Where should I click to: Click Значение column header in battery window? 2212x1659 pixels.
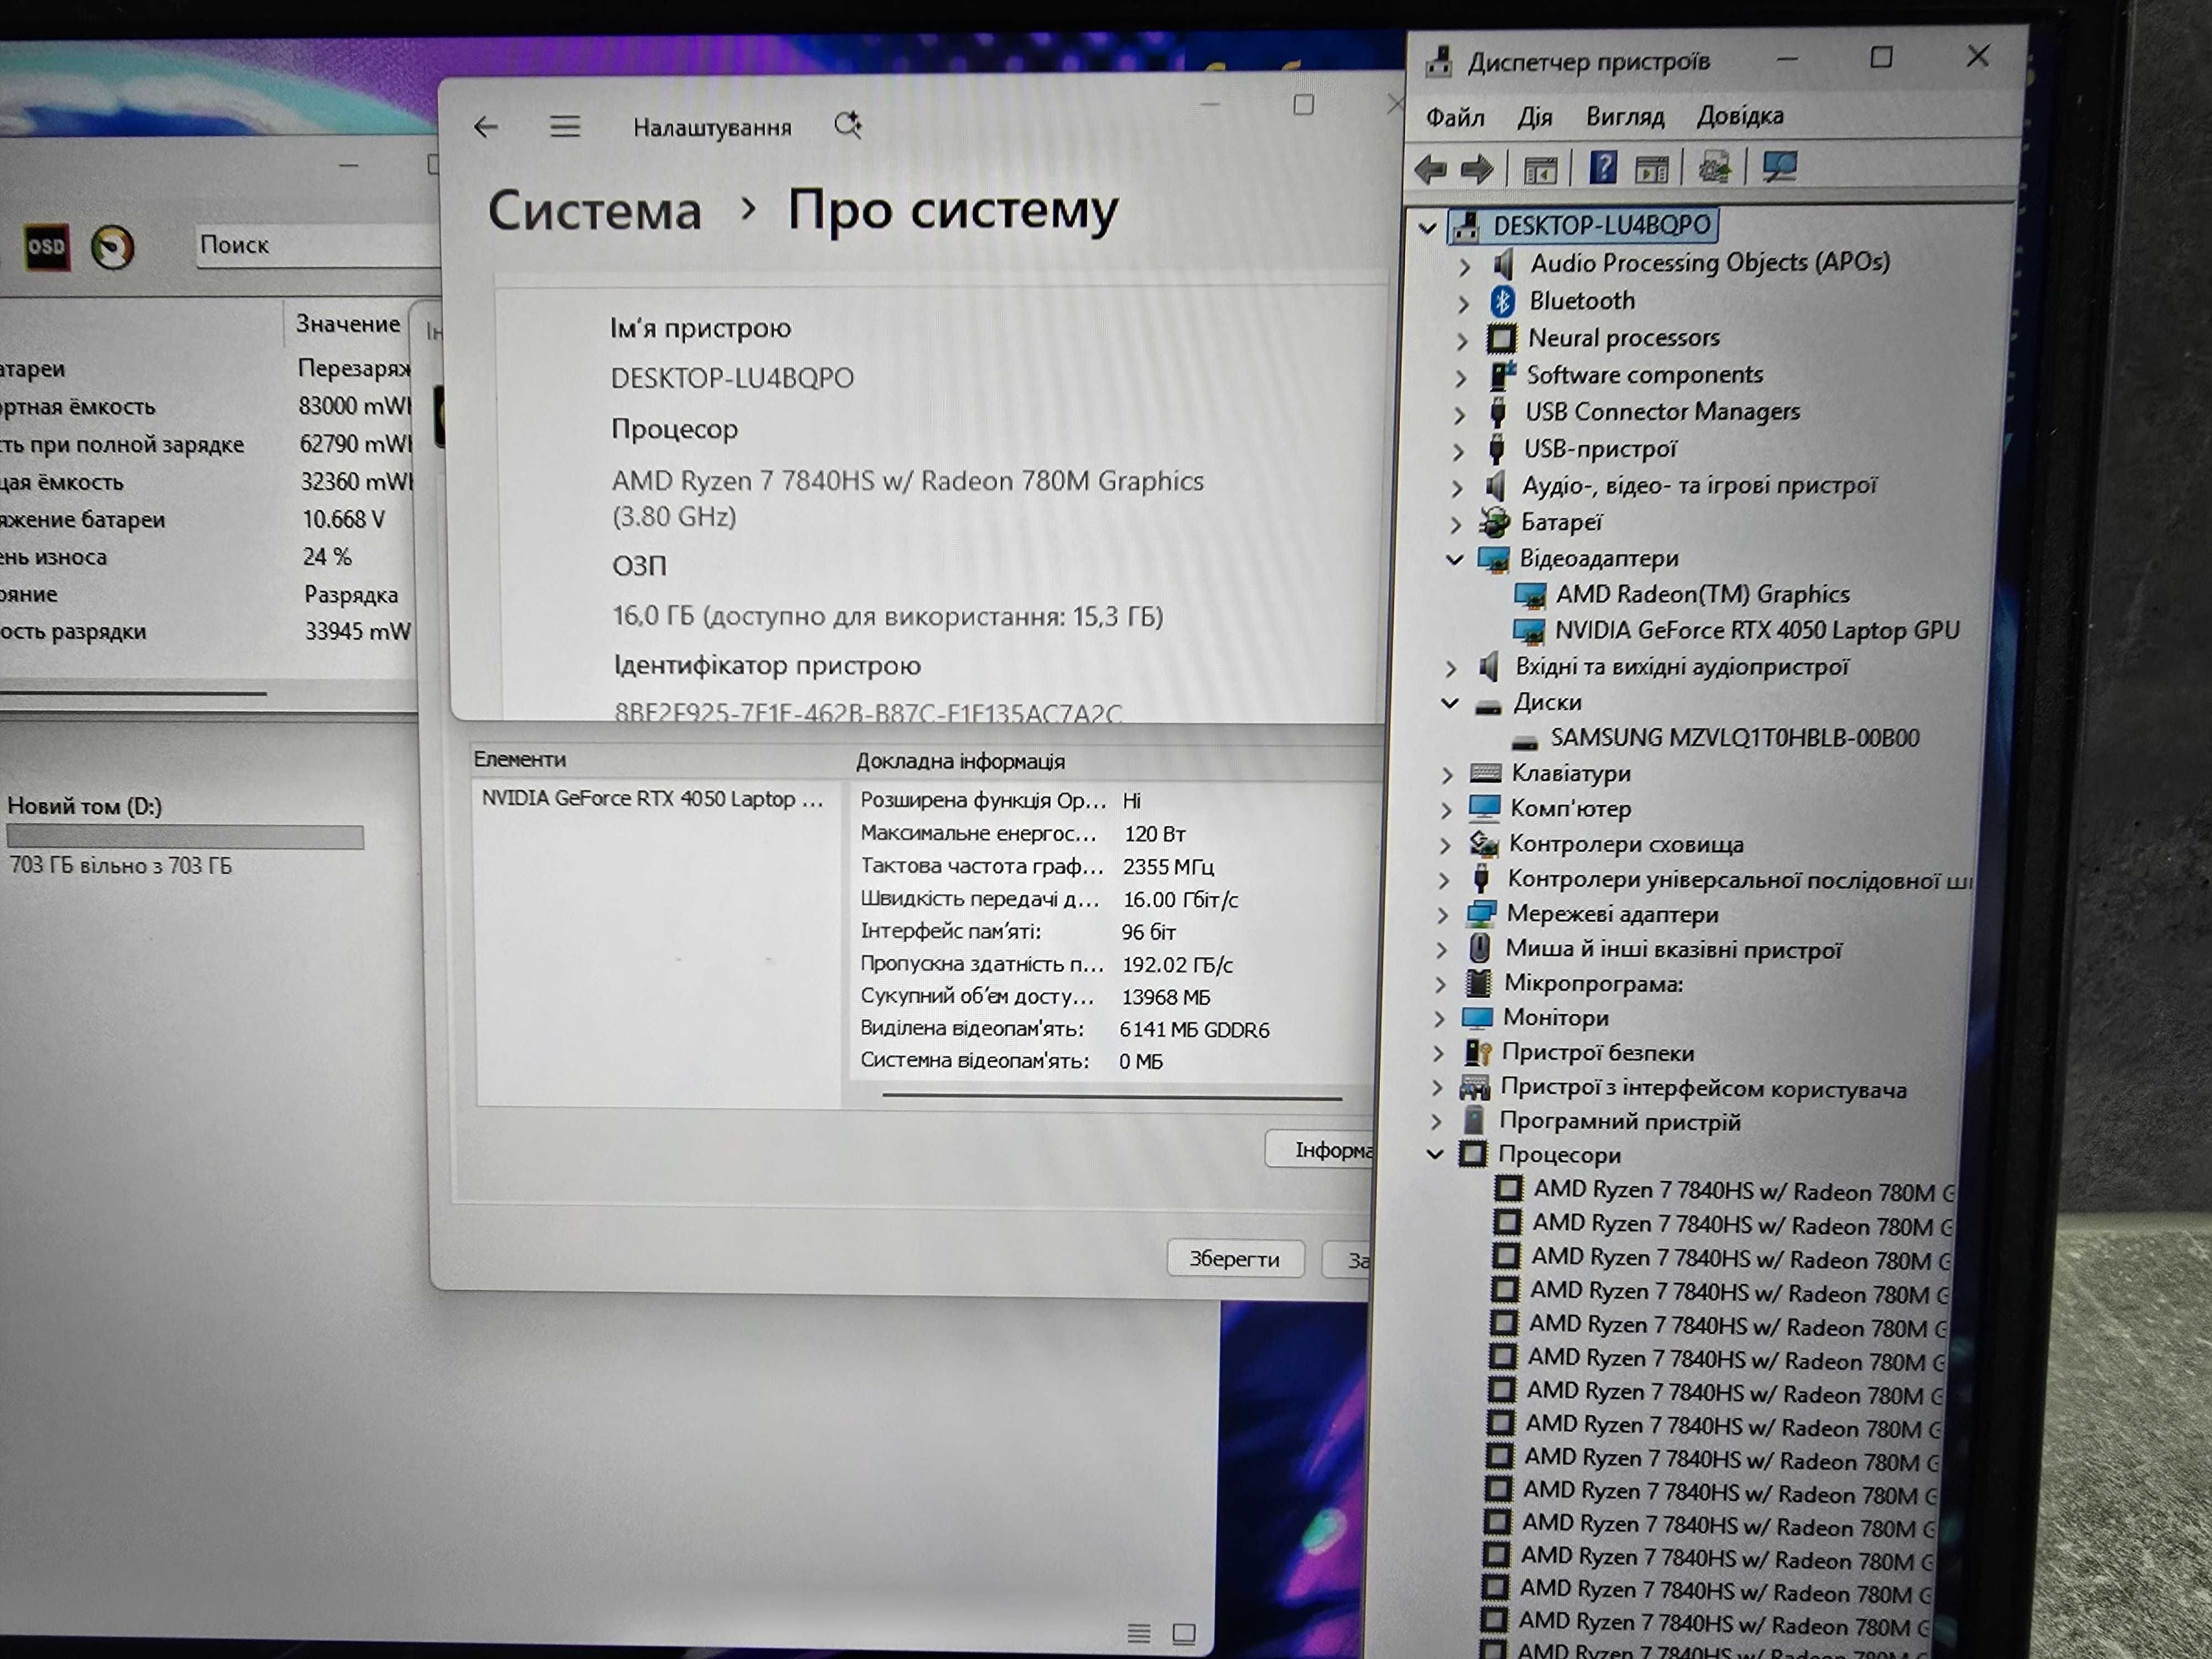tap(348, 324)
